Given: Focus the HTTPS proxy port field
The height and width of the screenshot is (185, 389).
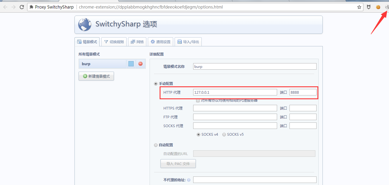Looking at the screenshot, I should (x=303, y=108).
